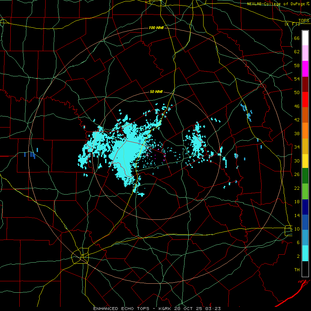
Task: Click the "50 NMI" range ring label
Action: (x=156, y=92)
